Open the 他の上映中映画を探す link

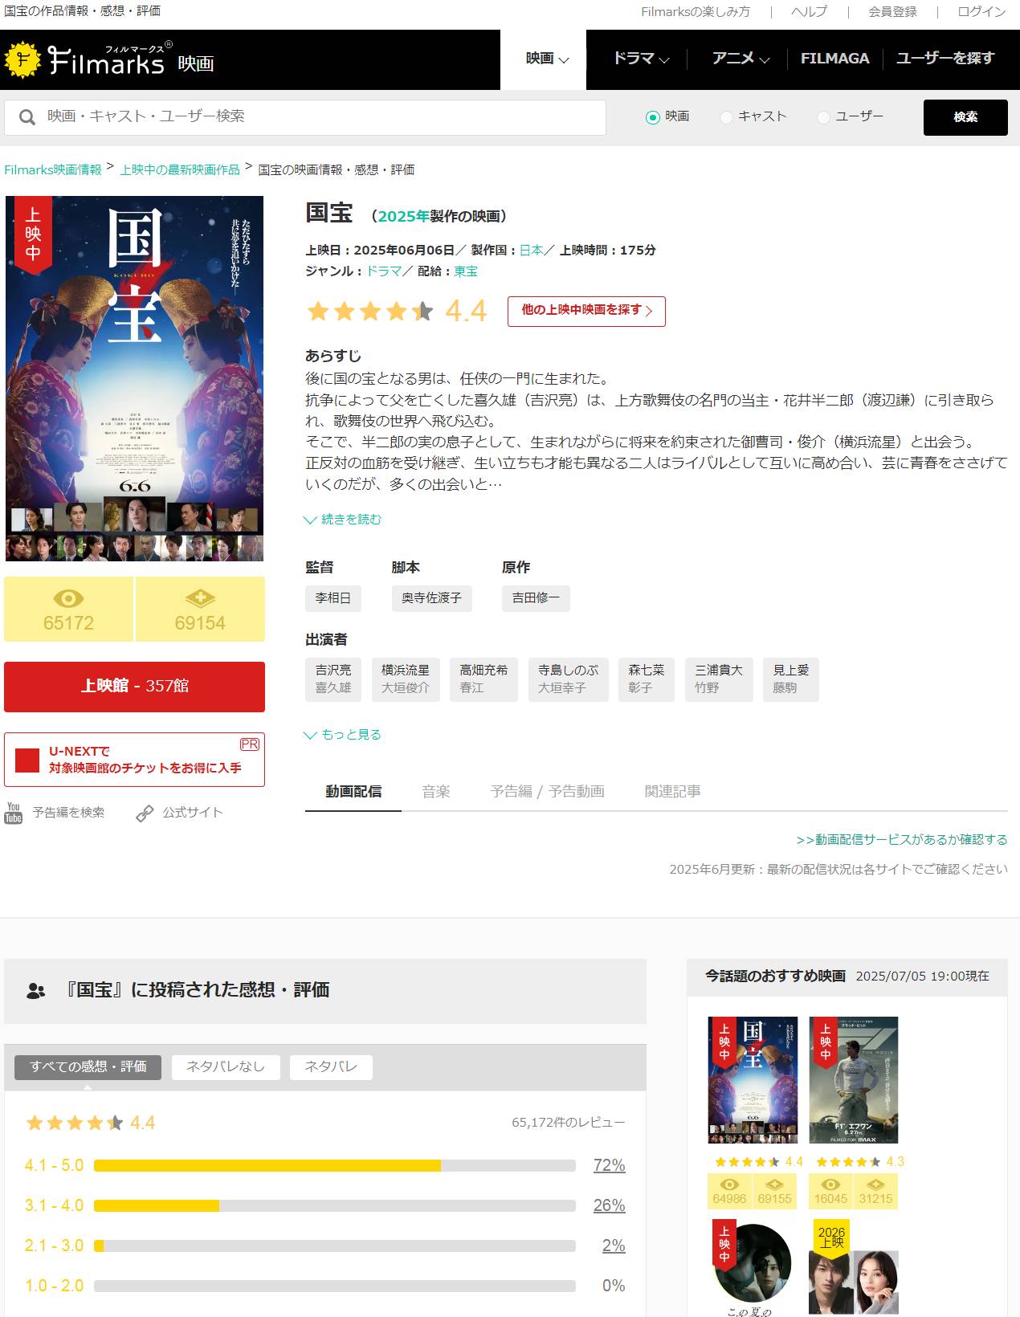pos(586,311)
